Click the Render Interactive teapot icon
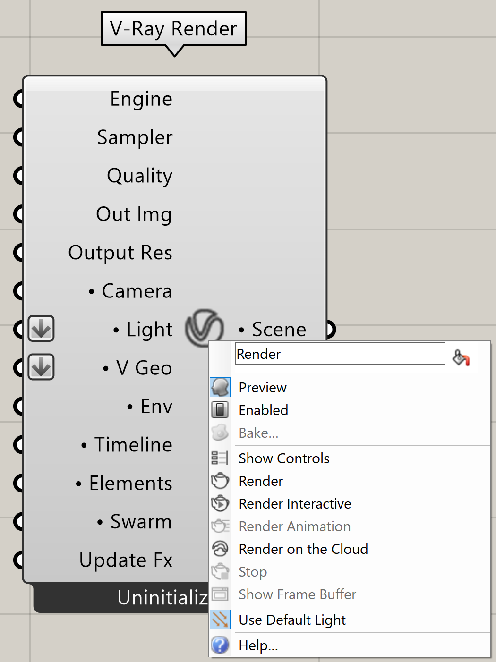Image resolution: width=496 pixels, height=662 pixels. [x=220, y=503]
